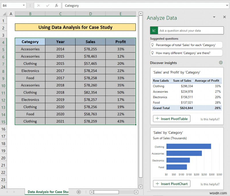This screenshot has height=196, width=230.
Task: Click the Insert PivotTable button
Action: pos(171,119)
